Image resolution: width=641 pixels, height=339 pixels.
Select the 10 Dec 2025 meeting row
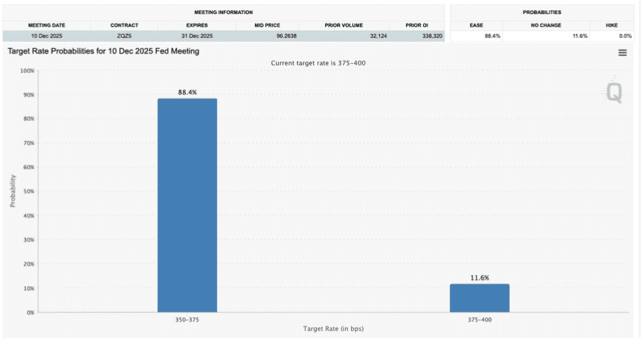pos(224,36)
